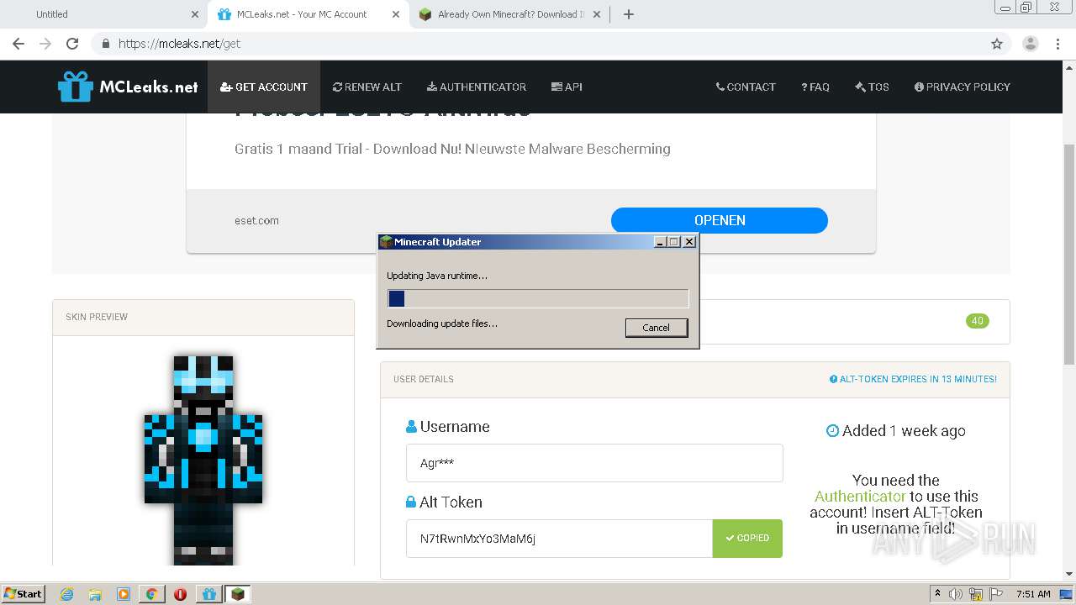Close the MCLeaks.net tab
This screenshot has width=1076, height=605.
click(396, 14)
